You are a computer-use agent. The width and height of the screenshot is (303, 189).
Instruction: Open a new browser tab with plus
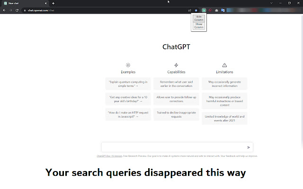[x=53, y=3]
